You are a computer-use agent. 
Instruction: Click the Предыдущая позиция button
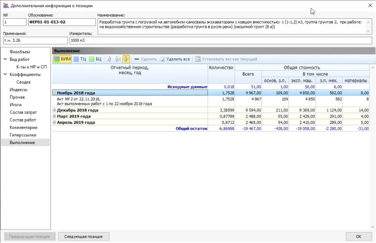pos(30,236)
